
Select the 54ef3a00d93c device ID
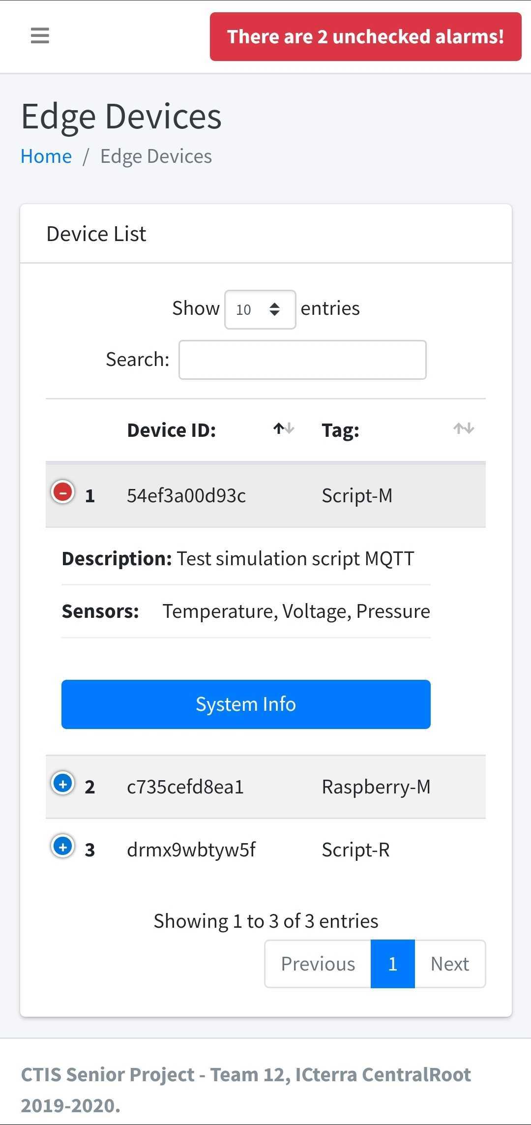[x=186, y=495]
